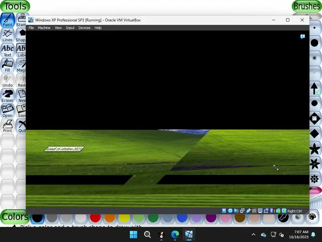
Task: Select the Lines tool in Tux Paint
Action: coord(8,35)
